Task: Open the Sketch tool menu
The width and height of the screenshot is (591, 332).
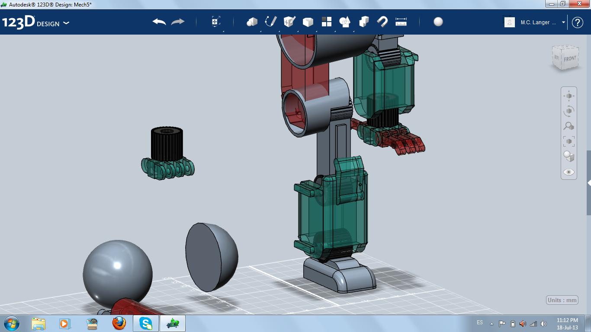Action: click(x=271, y=22)
